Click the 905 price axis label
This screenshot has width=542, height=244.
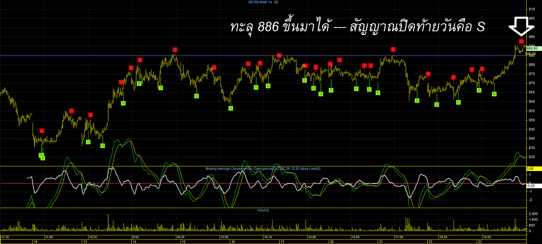click(532, 18)
